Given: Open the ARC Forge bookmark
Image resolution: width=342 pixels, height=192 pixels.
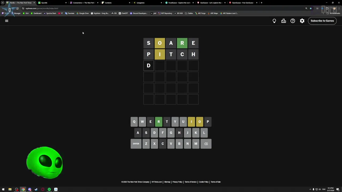Looking at the screenshot, I should coord(200,13).
